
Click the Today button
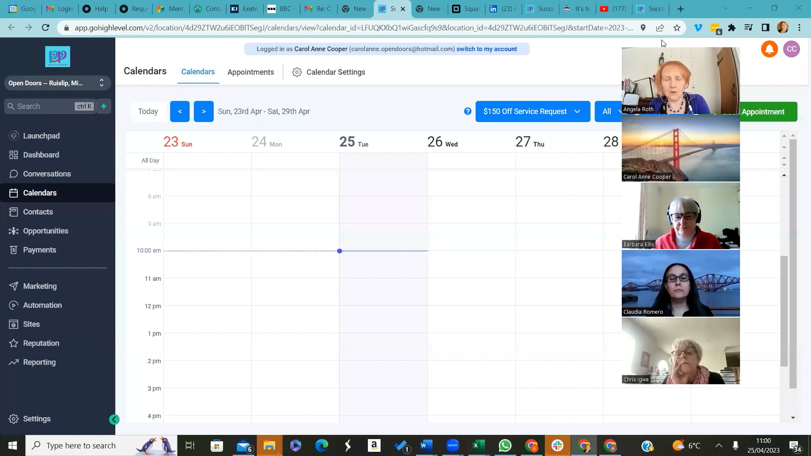point(148,111)
